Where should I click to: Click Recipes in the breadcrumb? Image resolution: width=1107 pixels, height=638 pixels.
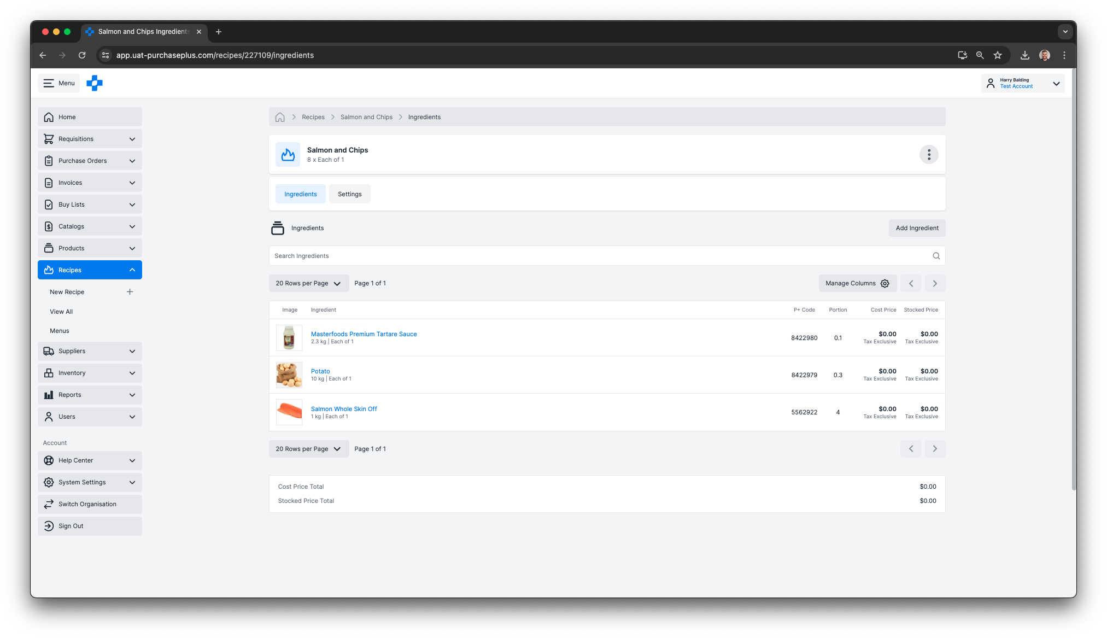[313, 117]
